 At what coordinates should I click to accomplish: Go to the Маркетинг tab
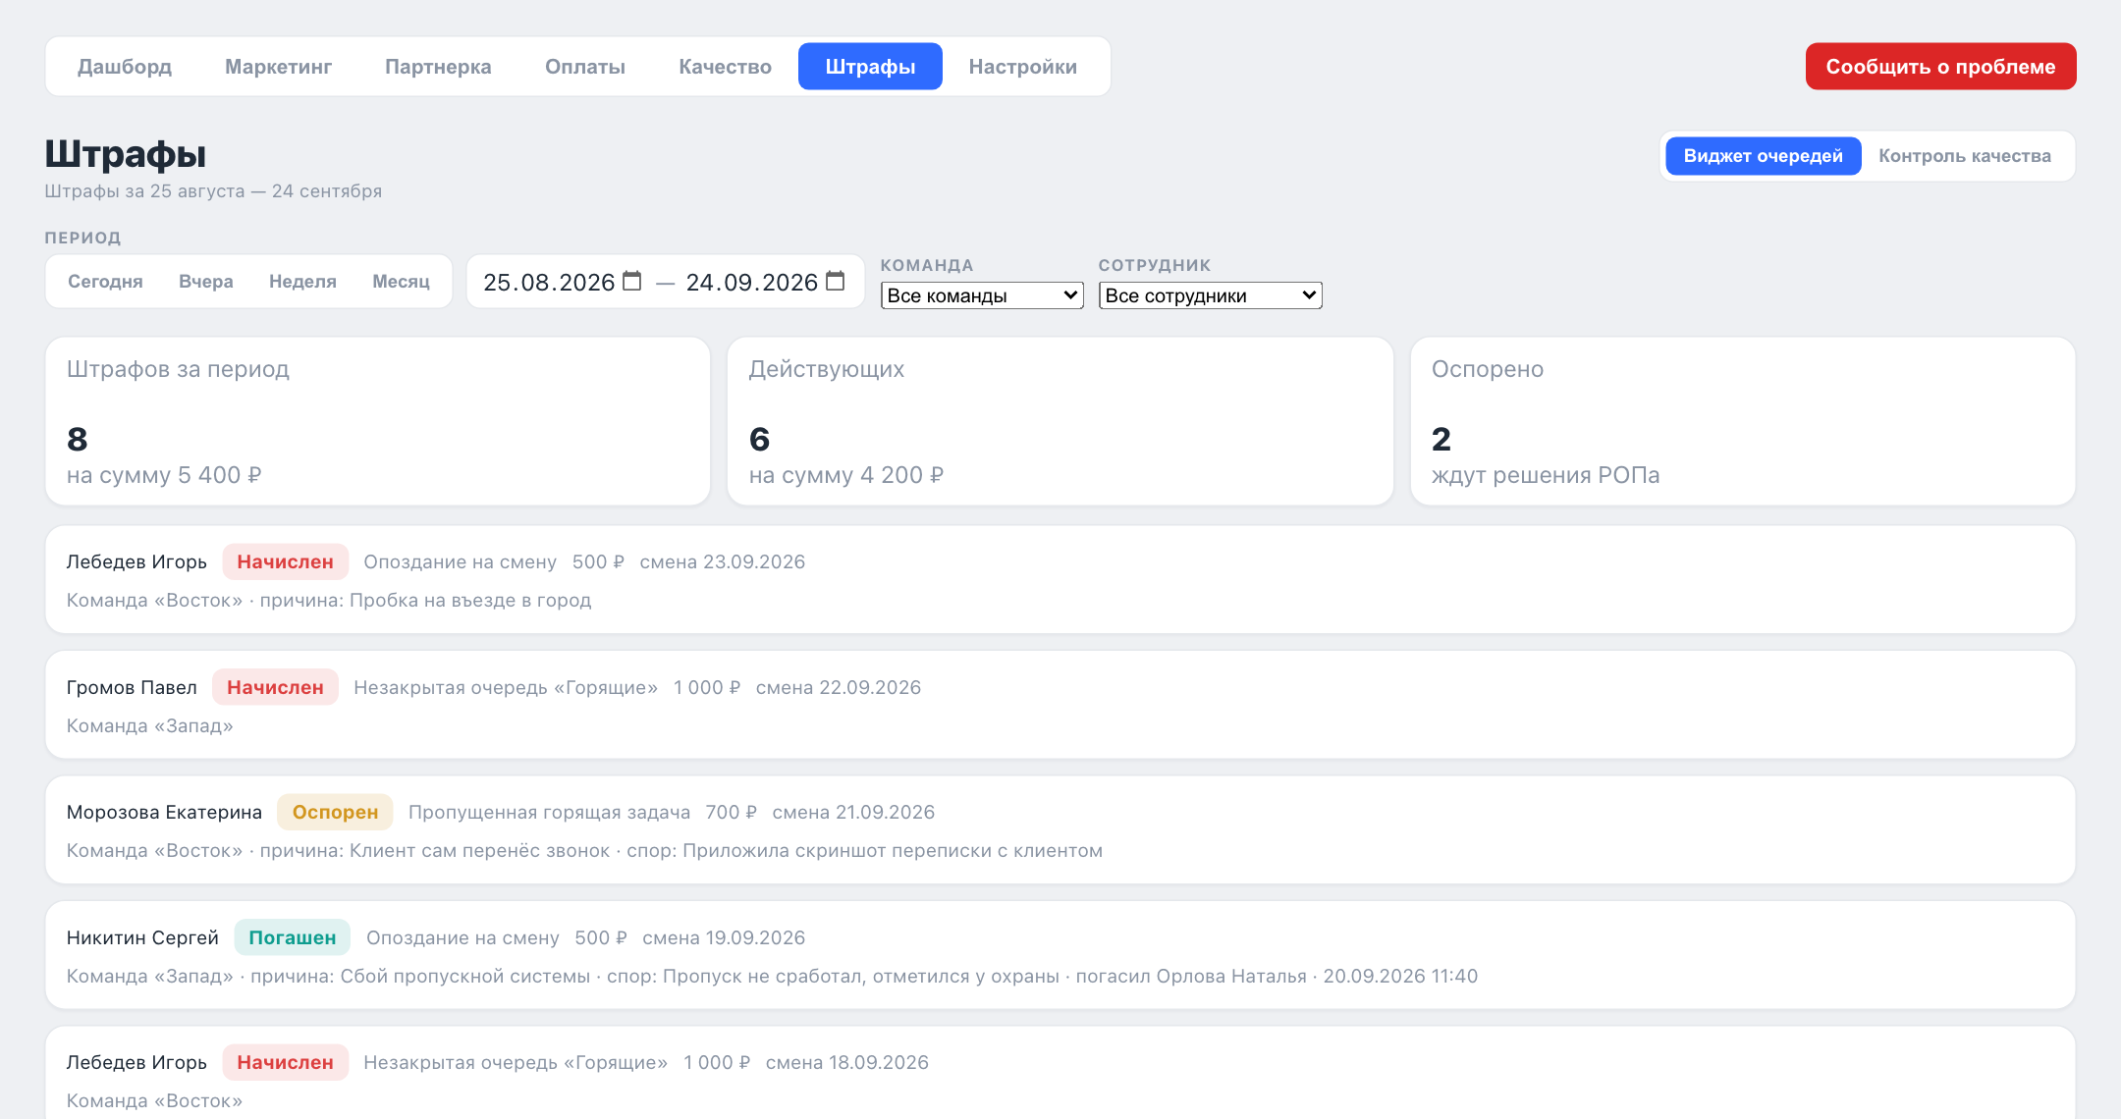coord(278,67)
